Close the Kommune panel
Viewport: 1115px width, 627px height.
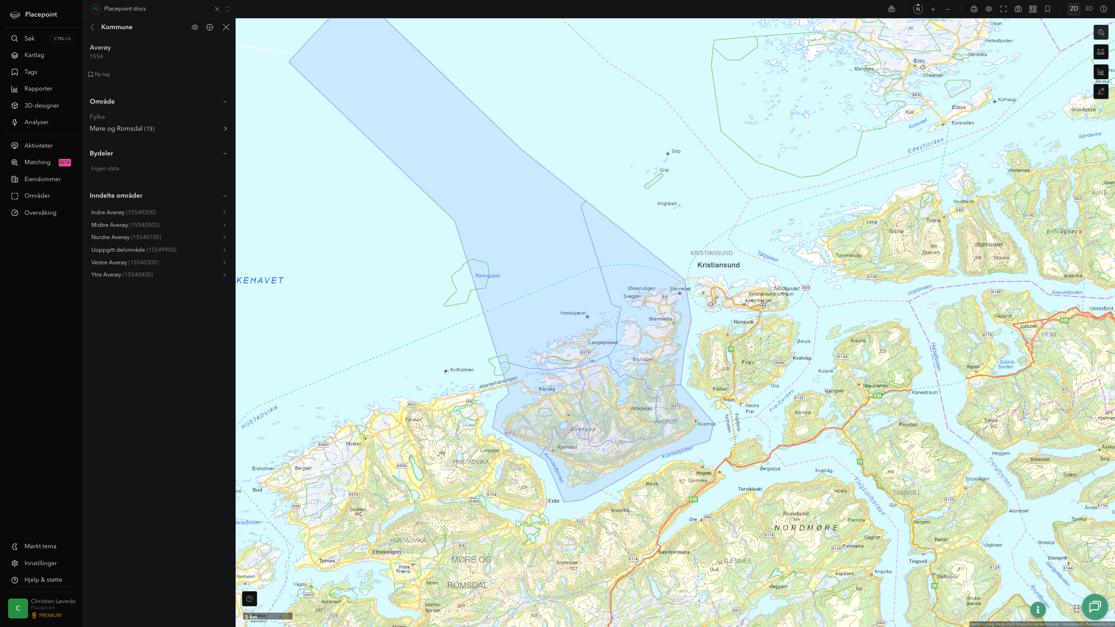pyautogui.click(x=226, y=27)
